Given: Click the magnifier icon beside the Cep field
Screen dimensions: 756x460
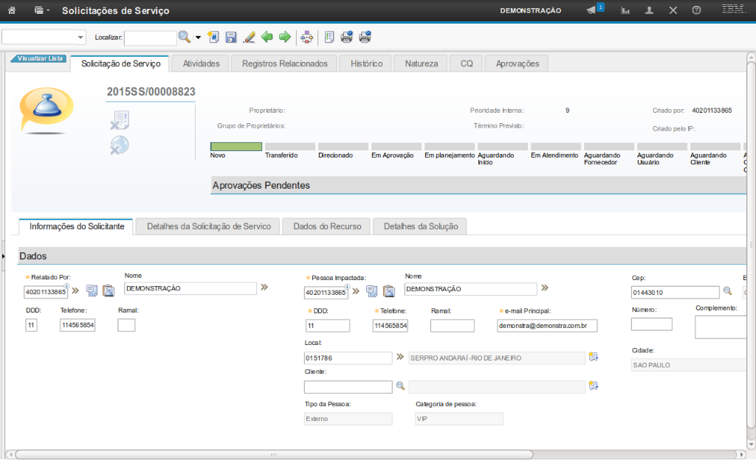Looking at the screenshot, I should click(727, 292).
